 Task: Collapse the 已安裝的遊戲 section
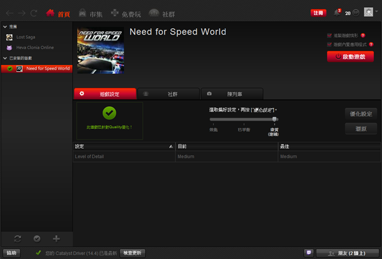[5, 58]
